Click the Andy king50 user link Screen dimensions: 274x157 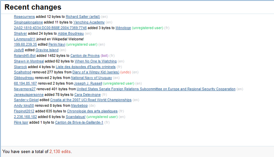point(24,106)
